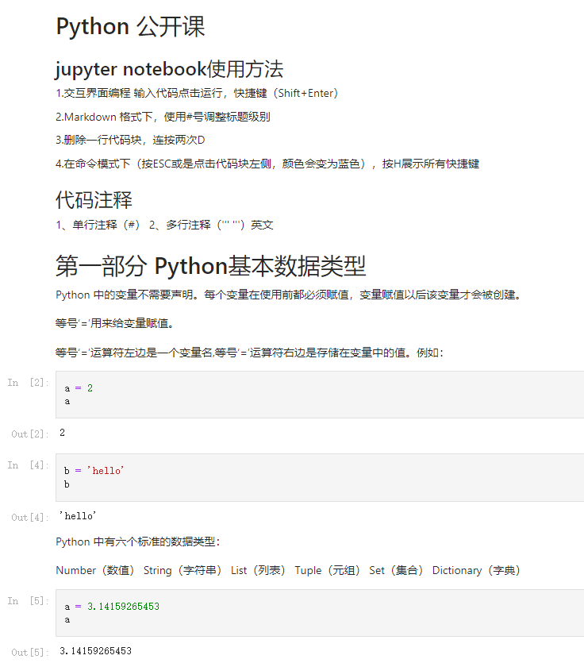Click the text "Set（集合）"
The height and width of the screenshot is (663, 584).
pyautogui.click(x=396, y=570)
